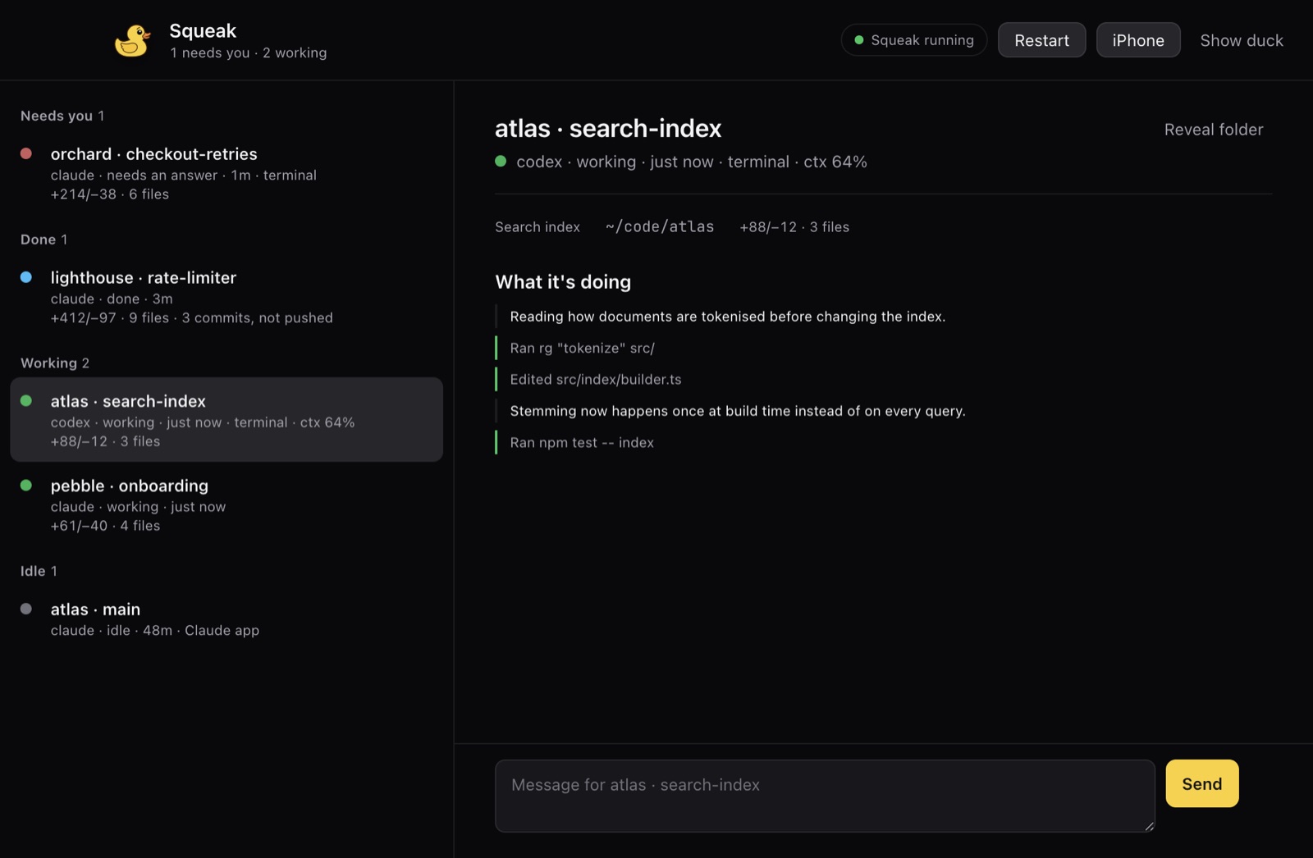This screenshot has height=858, width=1313.
Task: Click the What it's doing heading
Action: coord(563,282)
